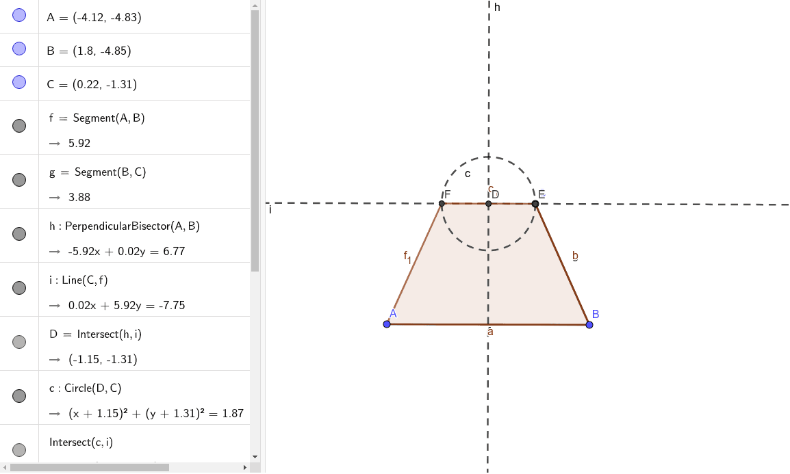Click the Circle(D, C) definition row
Viewport: 790px width, 474px height.
(x=92, y=389)
